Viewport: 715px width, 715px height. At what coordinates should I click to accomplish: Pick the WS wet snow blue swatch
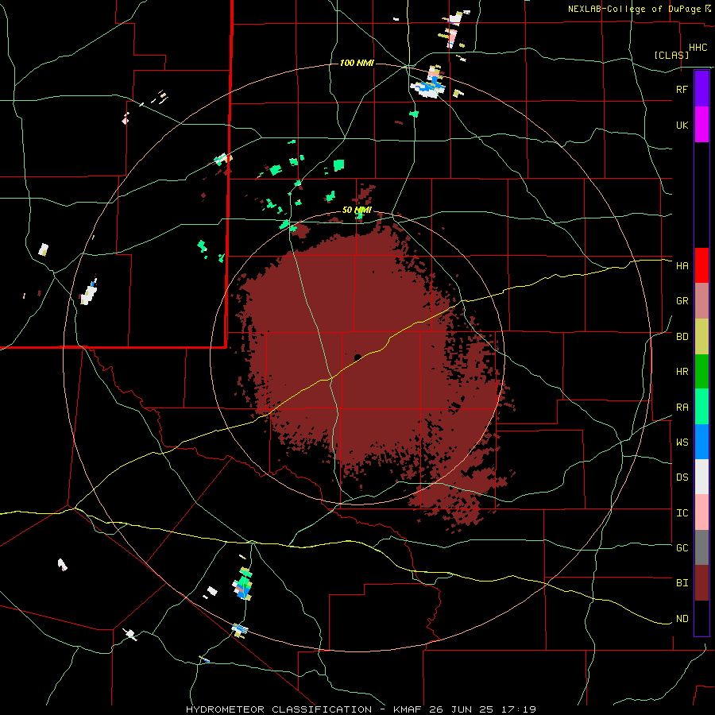[701, 442]
